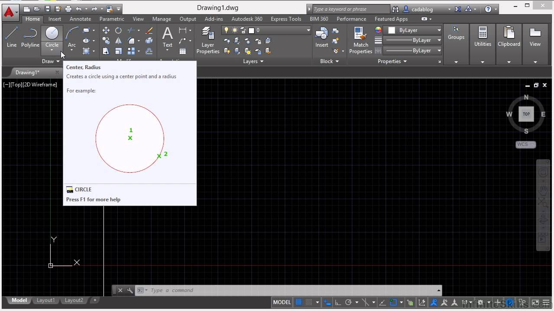Click the Erase tool icon
Viewport: 554px width, 311px height.
tap(149, 30)
